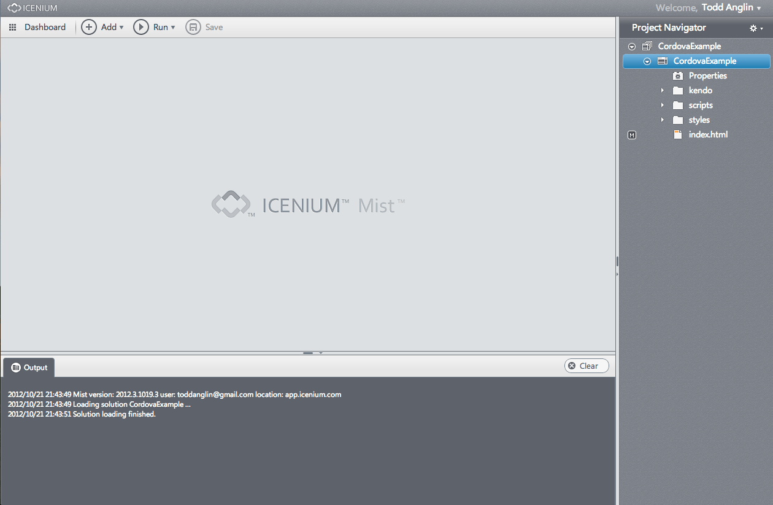Click the Add plus circle icon
Image resolution: width=773 pixels, height=505 pixels.
click(89, 27)
